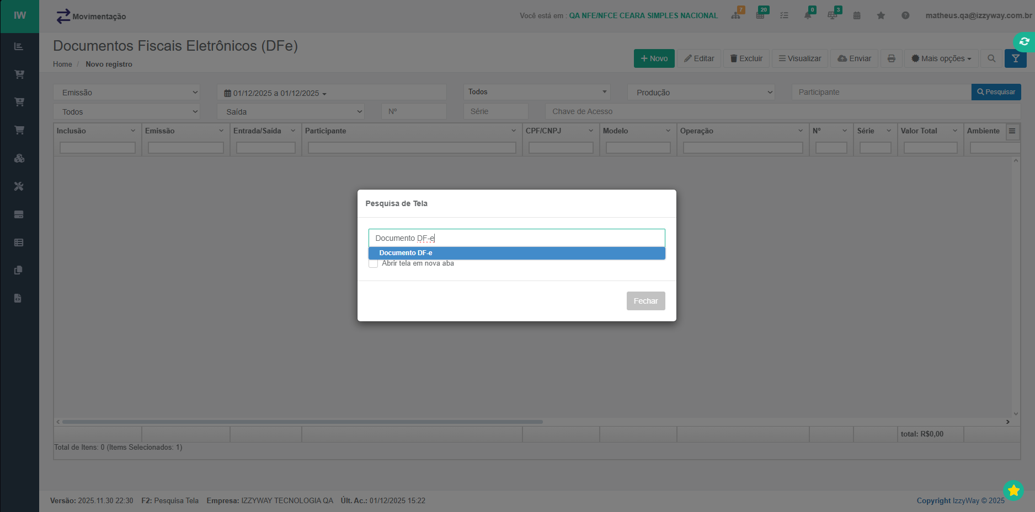Click the horizontal grid scrollbar
Viewport: 1035px width, 512px height.
302,422
